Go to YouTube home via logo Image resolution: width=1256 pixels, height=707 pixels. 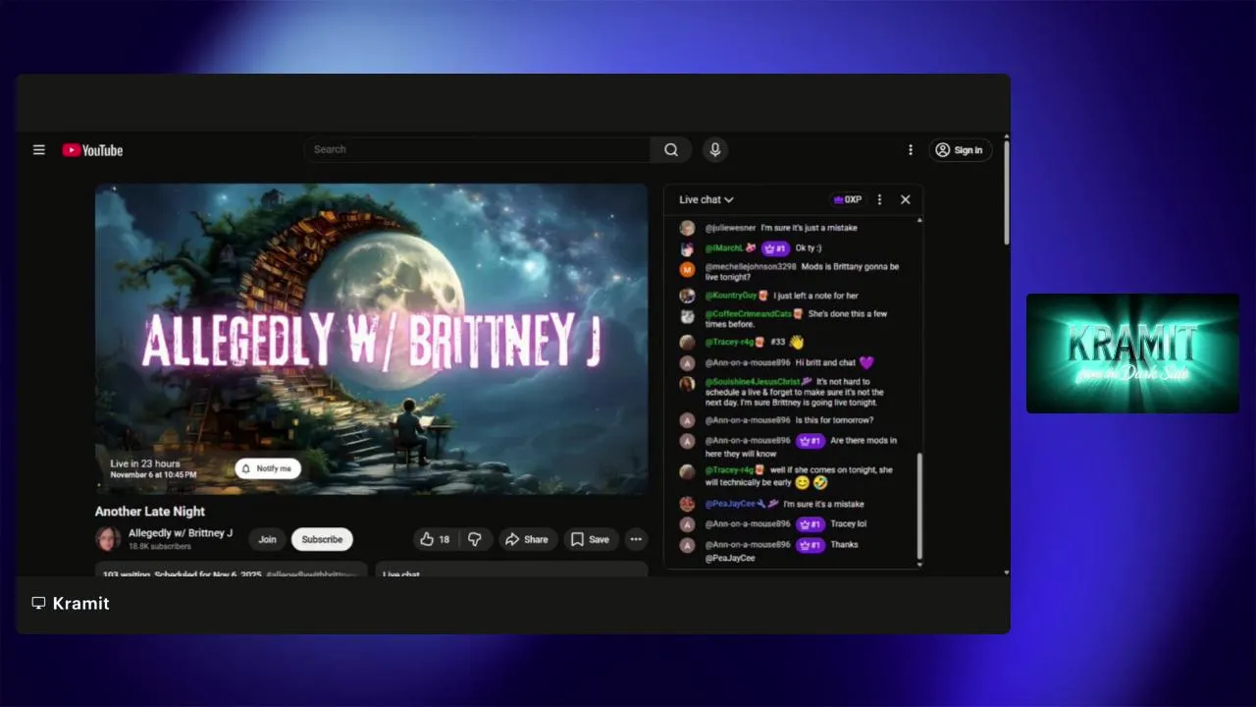[x=92, y=150]
